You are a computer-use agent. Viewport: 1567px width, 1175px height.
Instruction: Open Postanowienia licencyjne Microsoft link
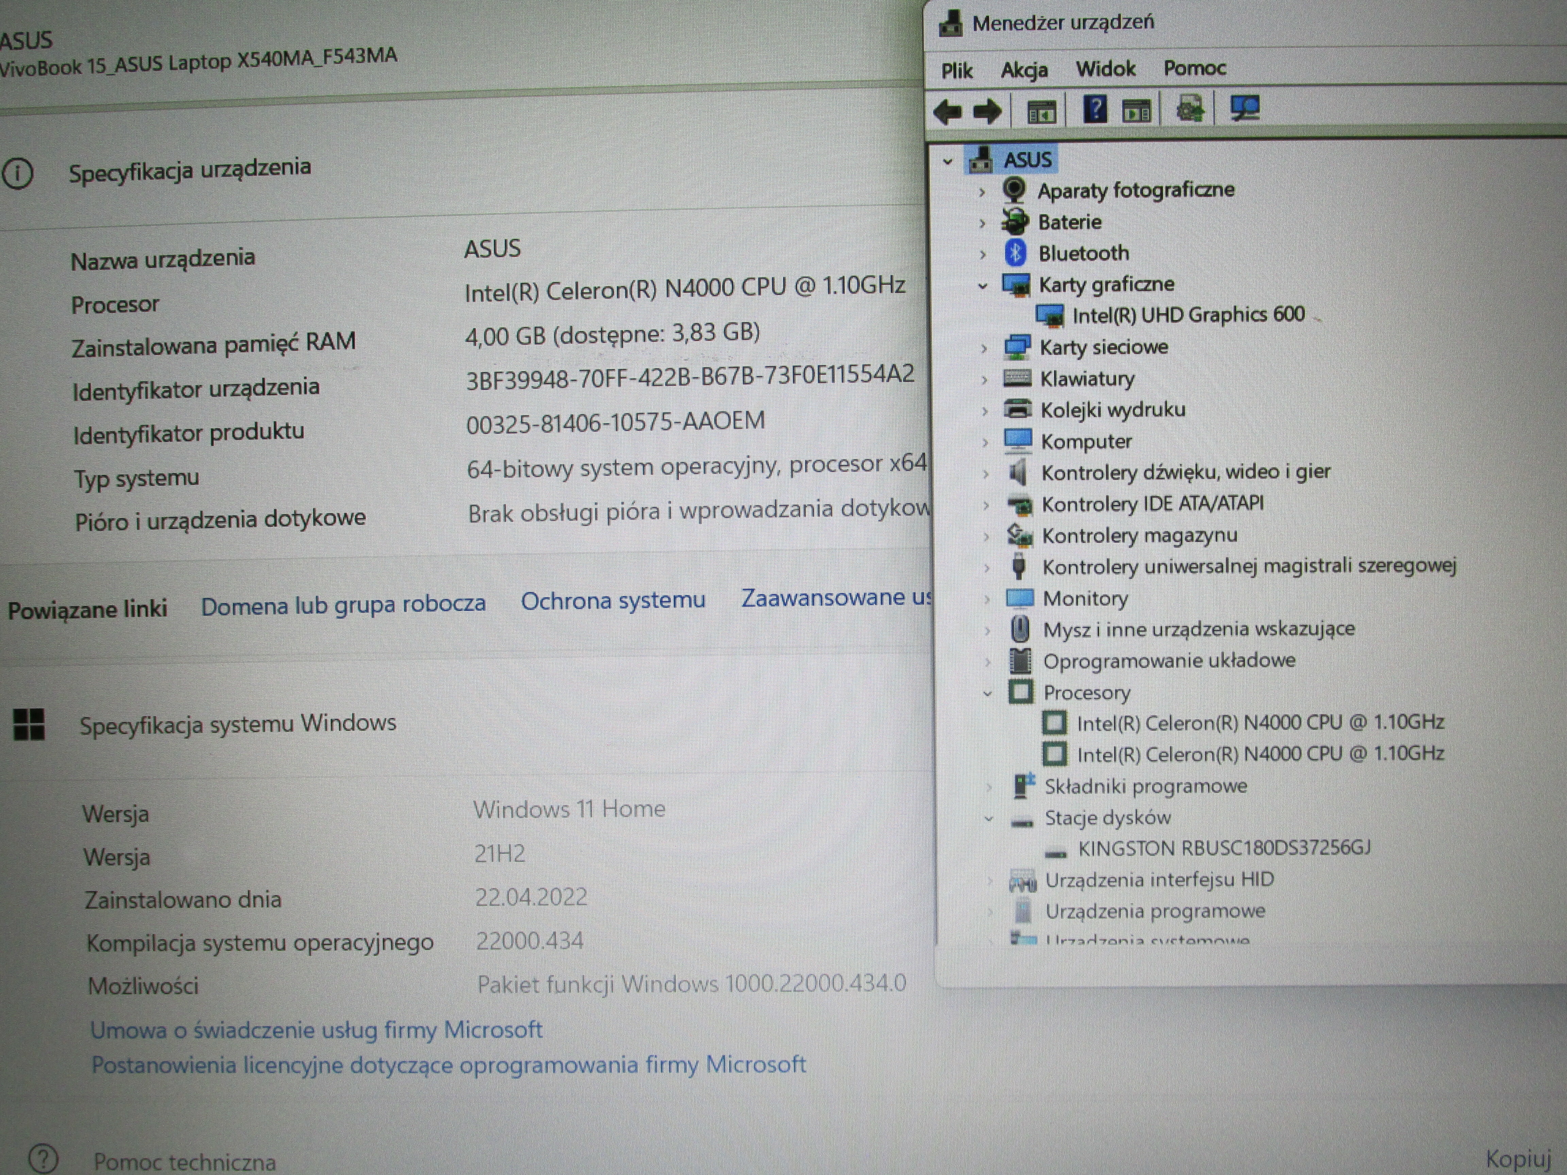click(449, 1065)
